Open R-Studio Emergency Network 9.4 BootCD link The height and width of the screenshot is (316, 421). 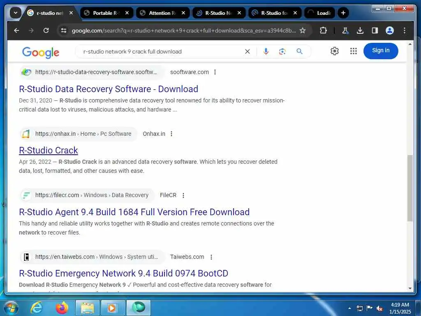point(123,273)
